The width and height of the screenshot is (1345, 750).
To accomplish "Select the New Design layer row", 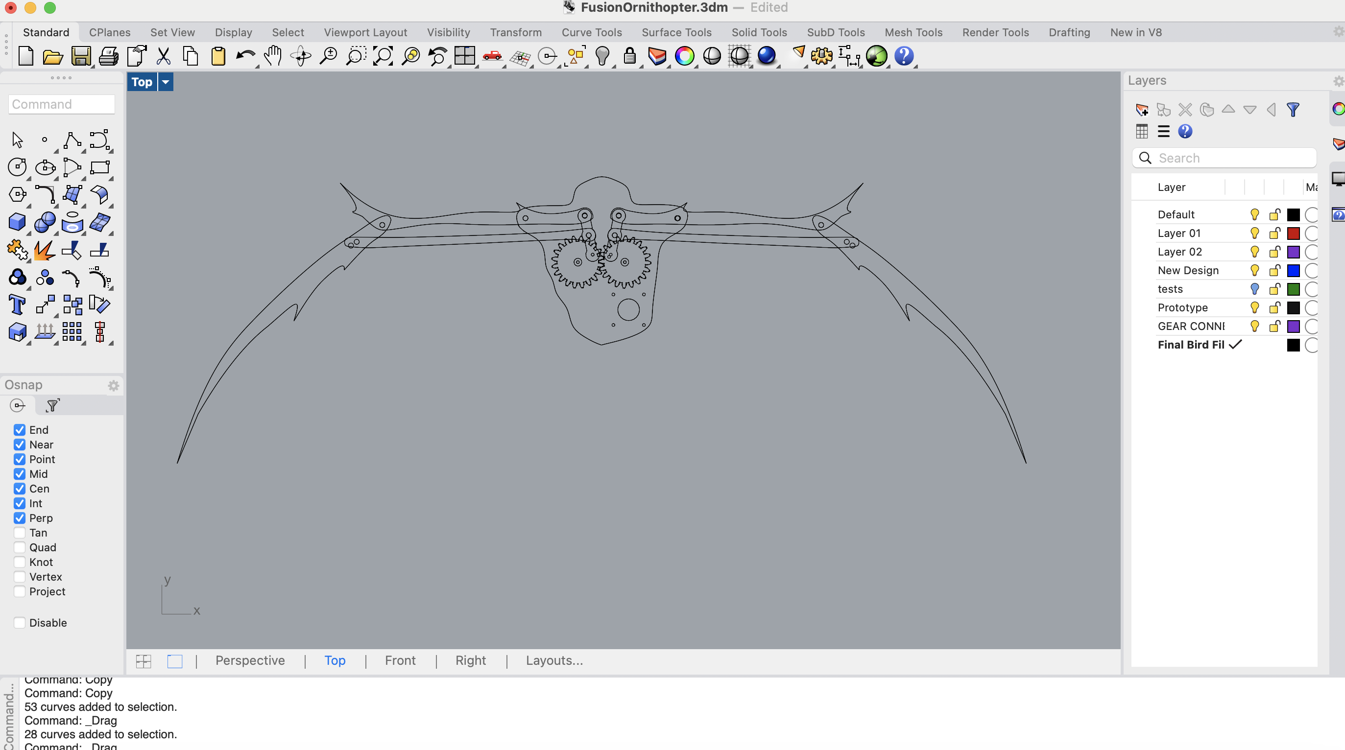I will click(x=1225, y=270).
